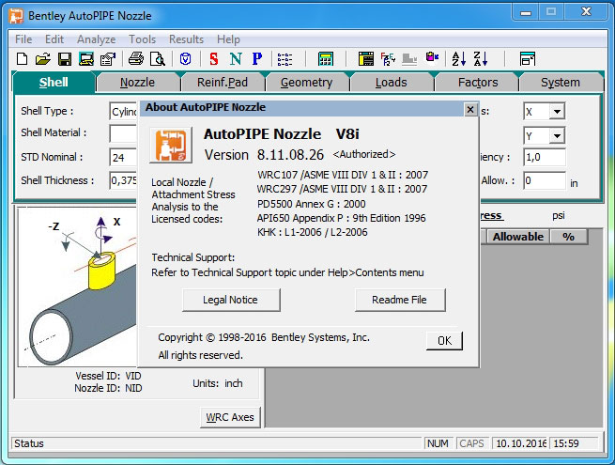Click the efficiency field showing 1,0

point(545,158)
